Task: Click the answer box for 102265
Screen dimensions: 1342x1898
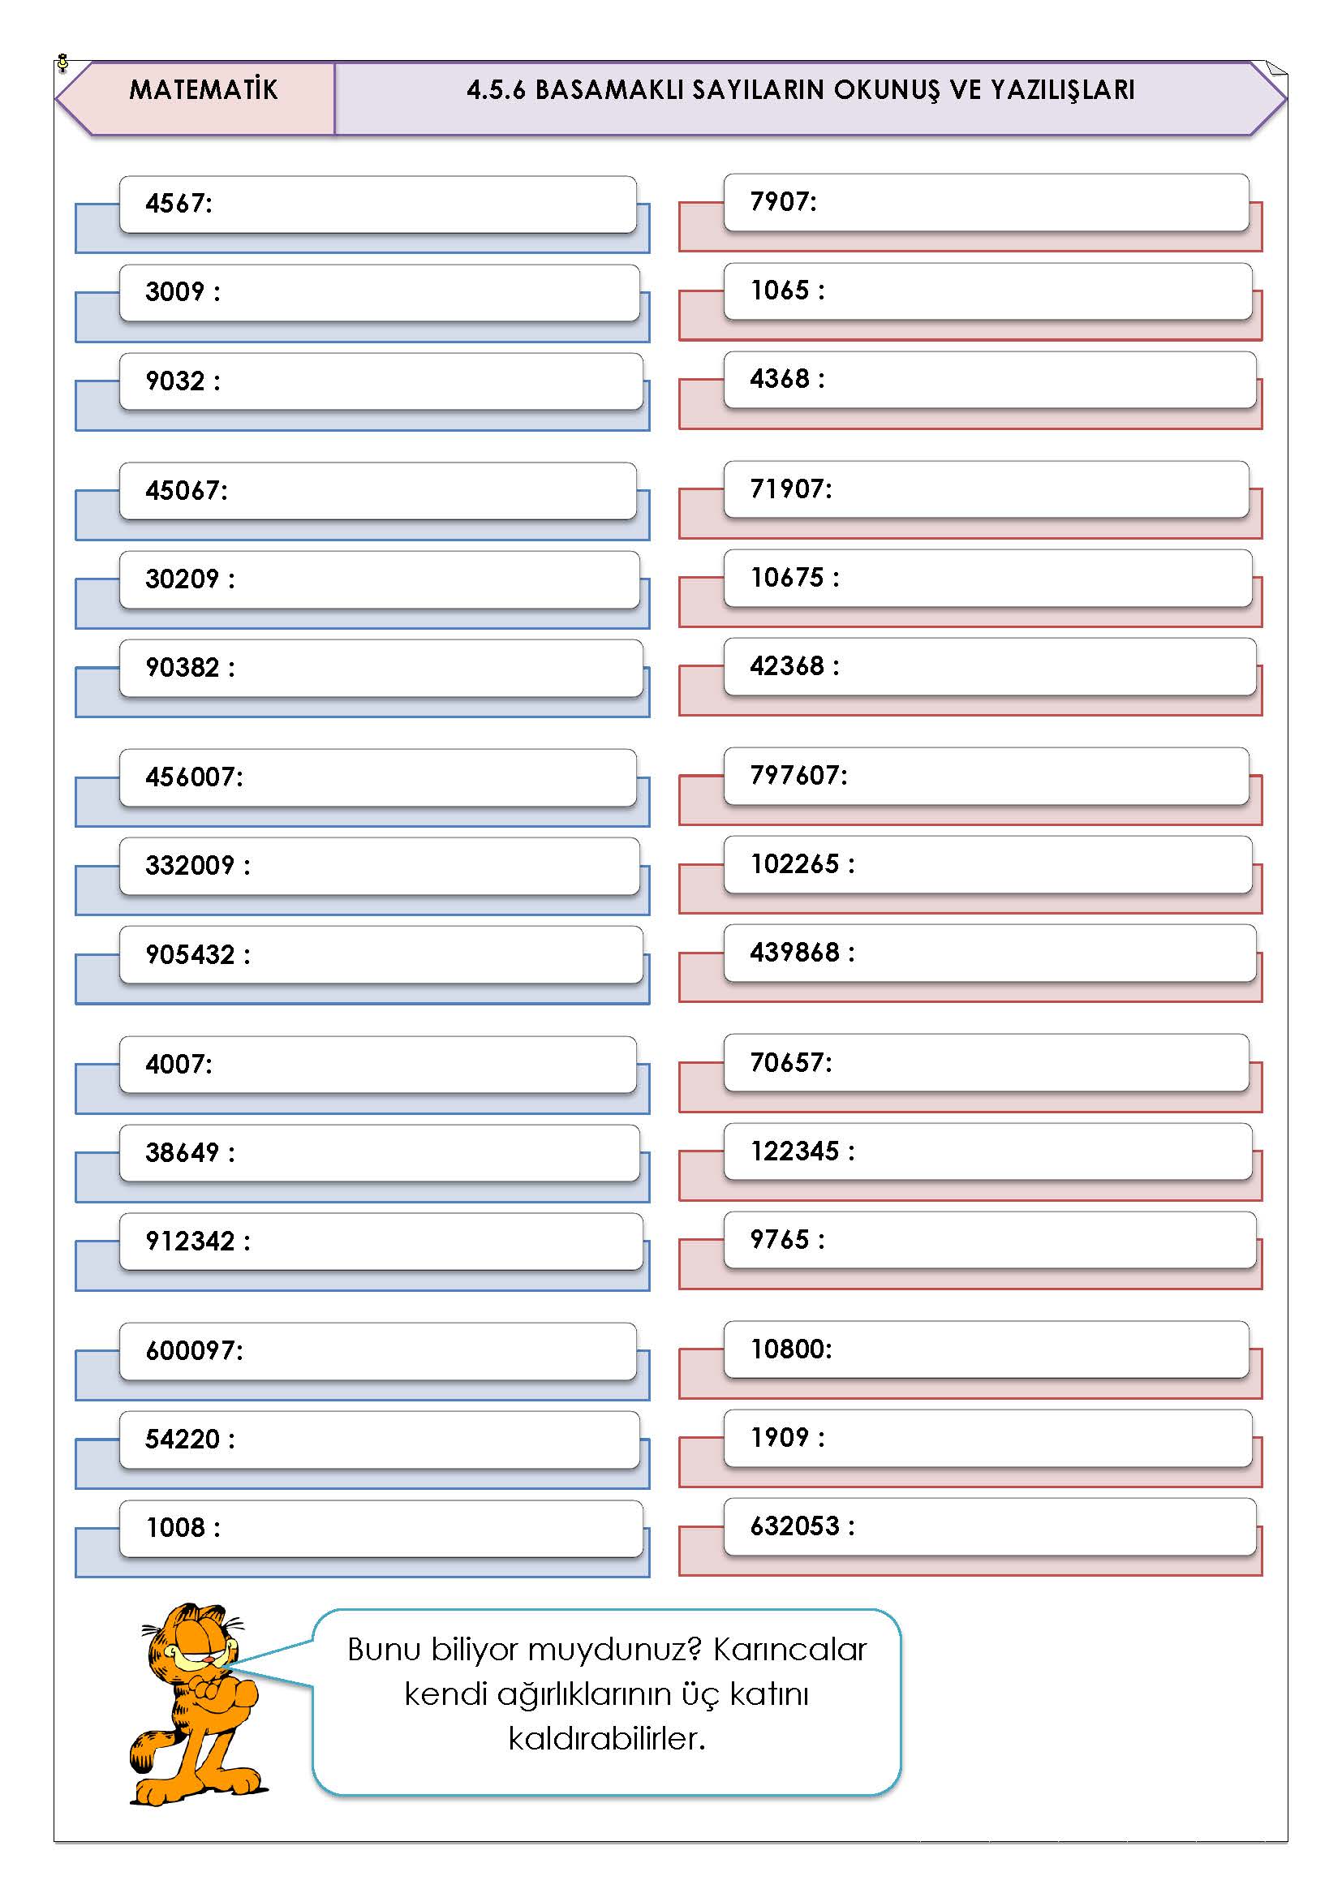Action: 987,865
